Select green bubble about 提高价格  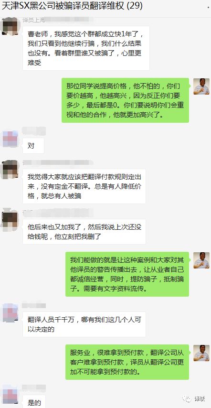[x=125, y=100]
